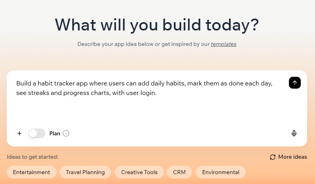Click the refresh icon beside More ideas
The height and width of the screenshot is (184, 315).
(273, 157)
